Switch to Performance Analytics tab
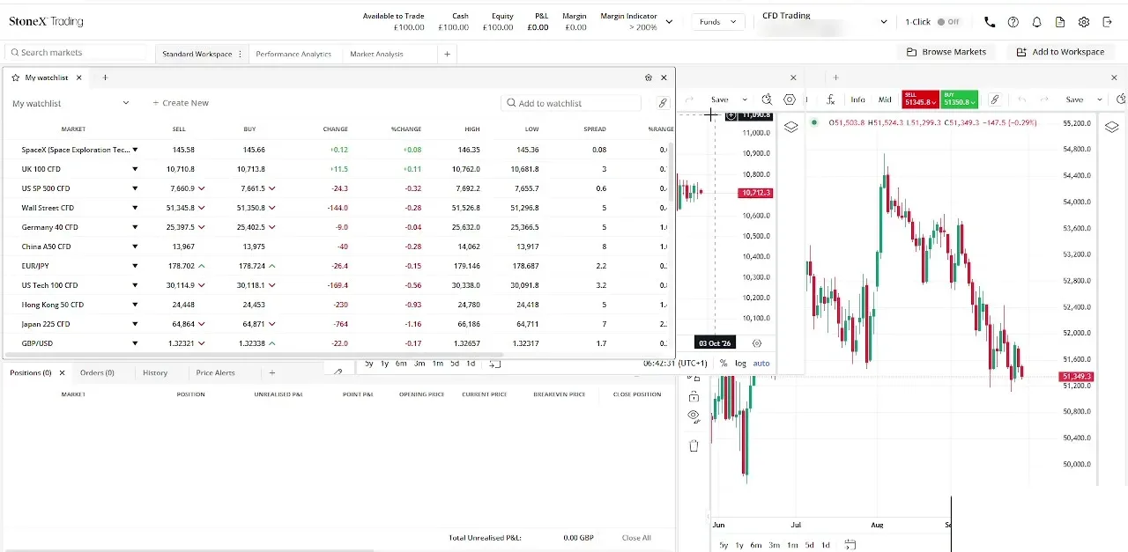Screen dimensions: 1128x552 (293, 54)
